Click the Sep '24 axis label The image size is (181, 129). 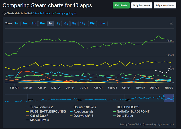click(113, 88)
